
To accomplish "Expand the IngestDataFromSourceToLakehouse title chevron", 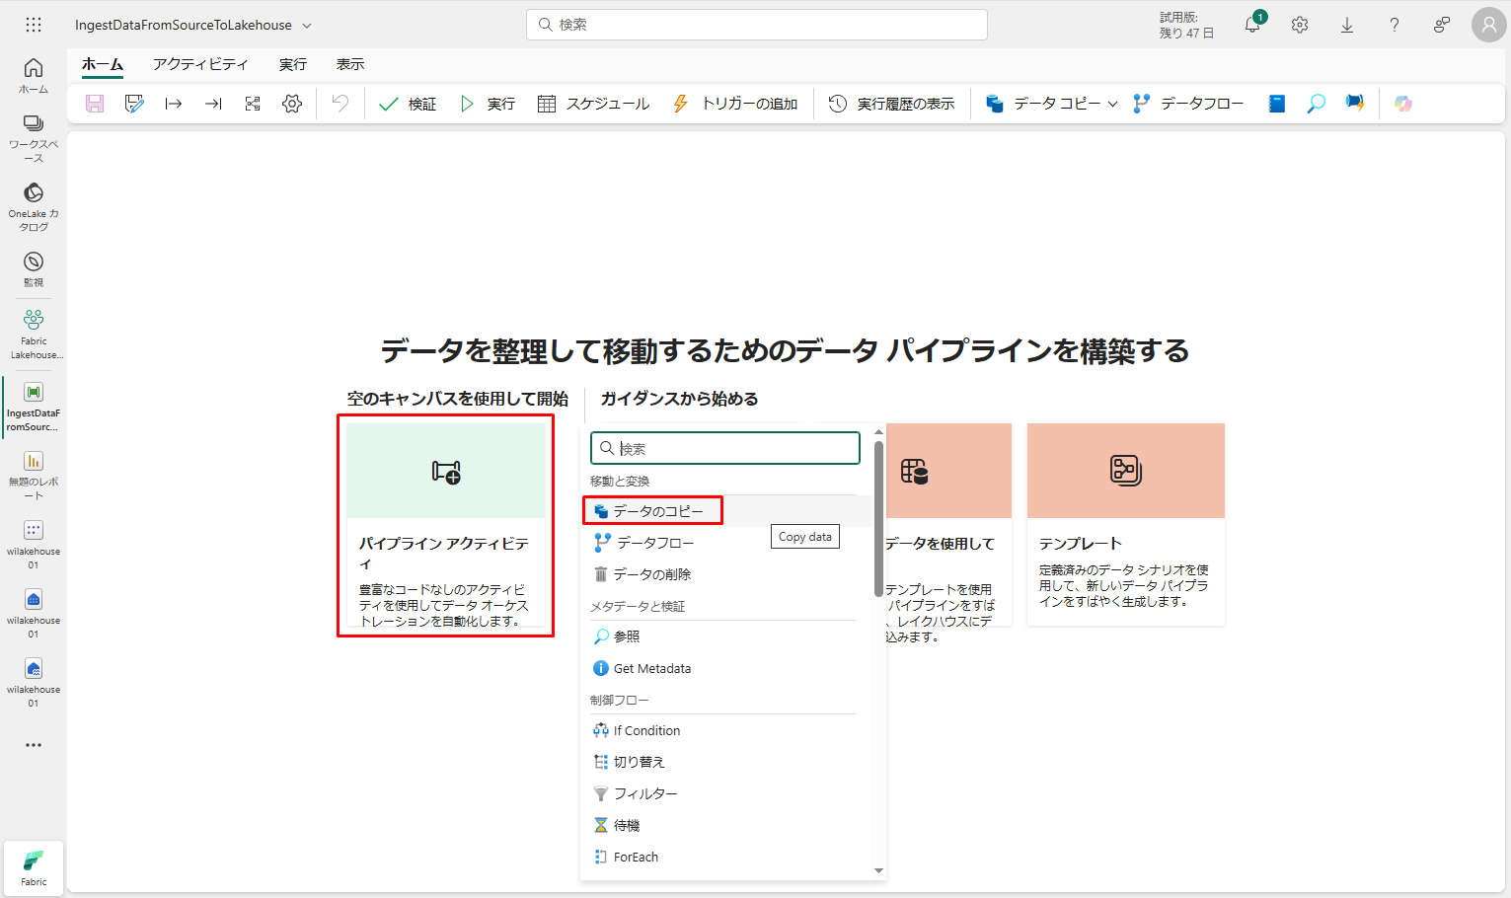I will tap(307, 26).
